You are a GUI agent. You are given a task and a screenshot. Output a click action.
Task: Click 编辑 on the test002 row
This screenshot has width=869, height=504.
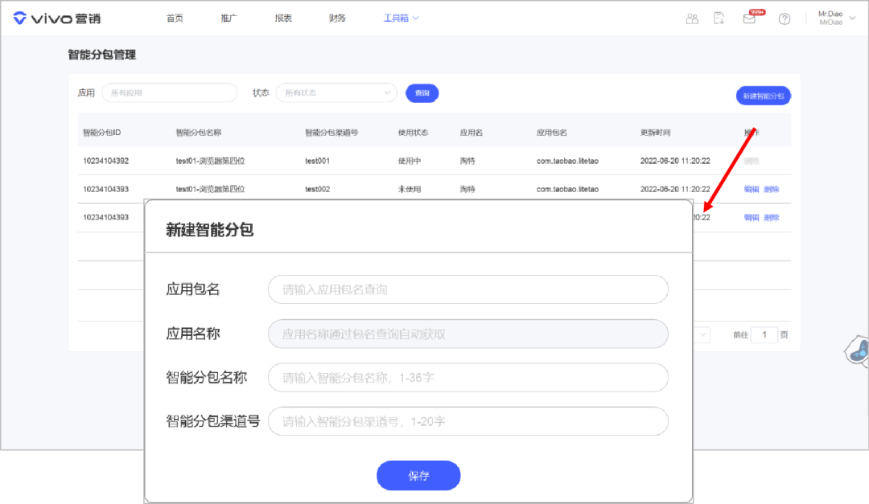[751, 189]
